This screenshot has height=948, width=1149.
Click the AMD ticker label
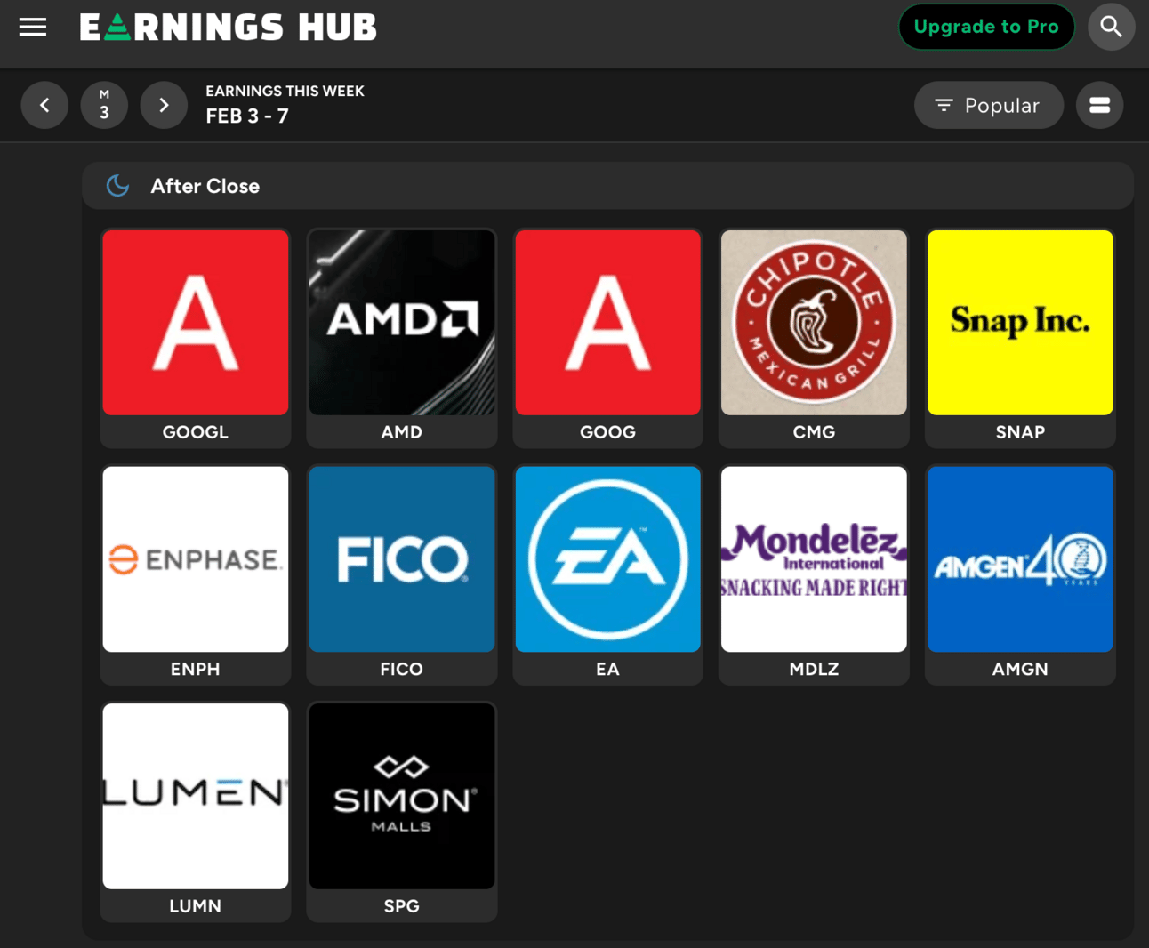402,432
